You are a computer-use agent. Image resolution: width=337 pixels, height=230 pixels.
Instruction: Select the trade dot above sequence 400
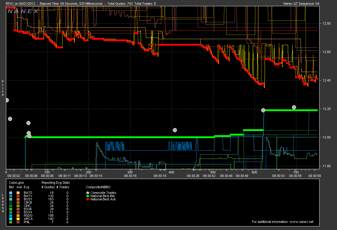tap(175, 130)
